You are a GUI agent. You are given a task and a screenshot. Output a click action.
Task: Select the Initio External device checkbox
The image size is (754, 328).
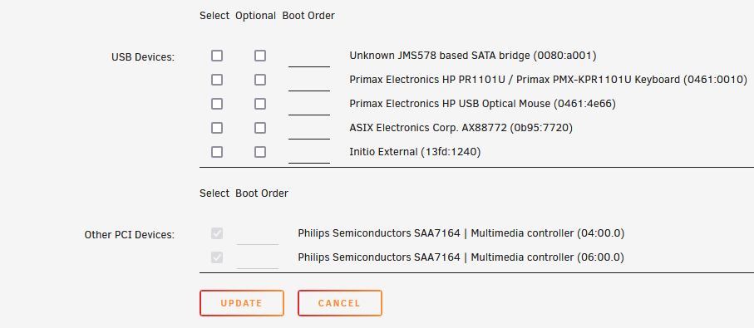[217, 152]
